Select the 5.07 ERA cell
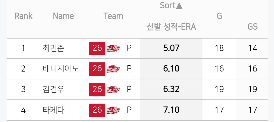This screenshot has width=274, height=122. [x=171, y=48]
